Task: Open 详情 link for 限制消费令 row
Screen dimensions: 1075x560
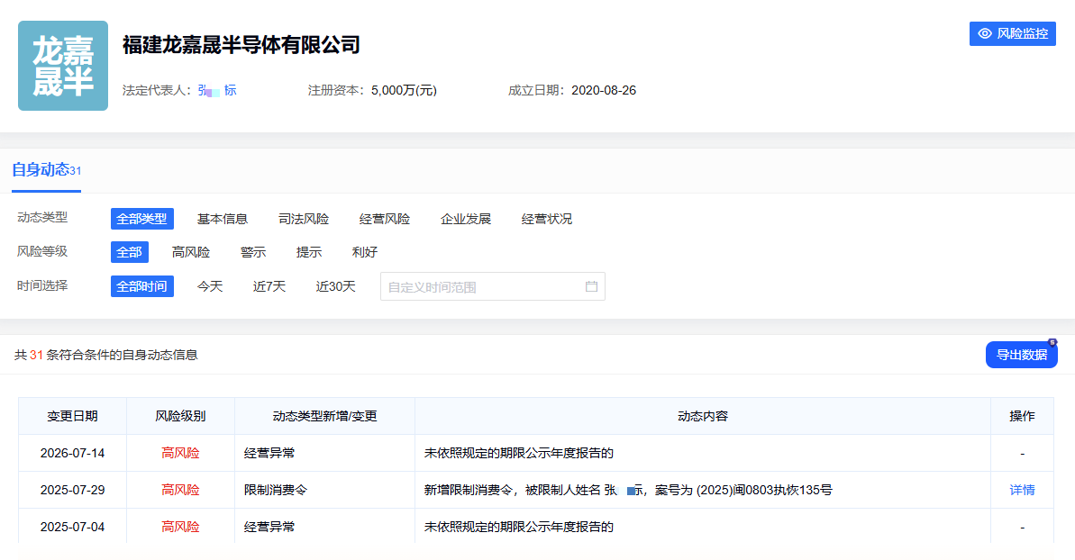Action: point(1022,490)
